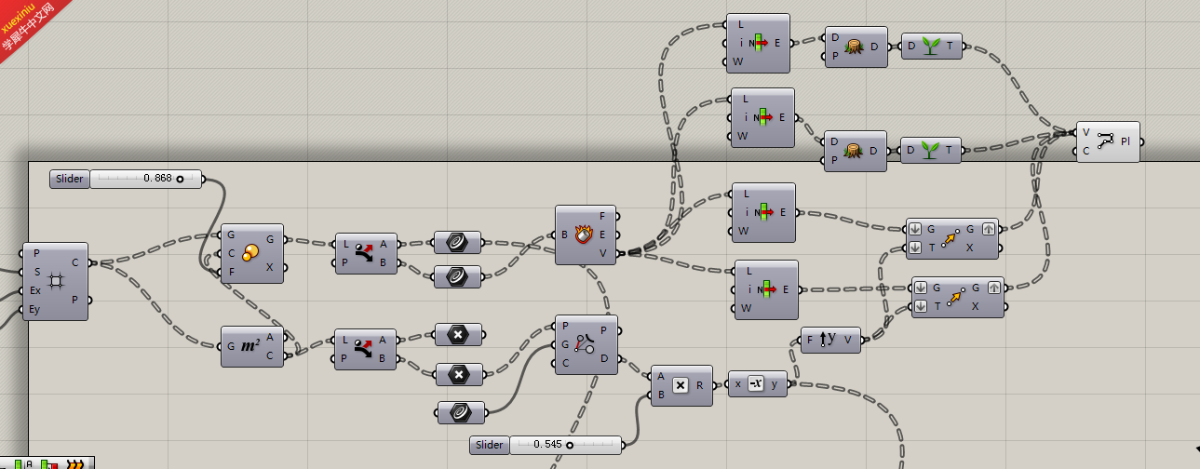
Task: Click the Pl output label of Polyline
Action: pyautogui.click(x=1126, y=141)
